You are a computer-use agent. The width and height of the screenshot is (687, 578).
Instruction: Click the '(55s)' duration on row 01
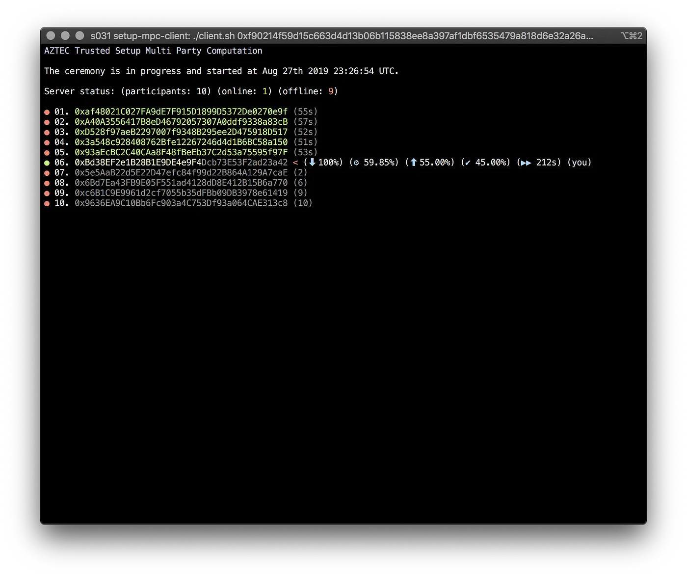pyautogui.click(x=305, y=111)
